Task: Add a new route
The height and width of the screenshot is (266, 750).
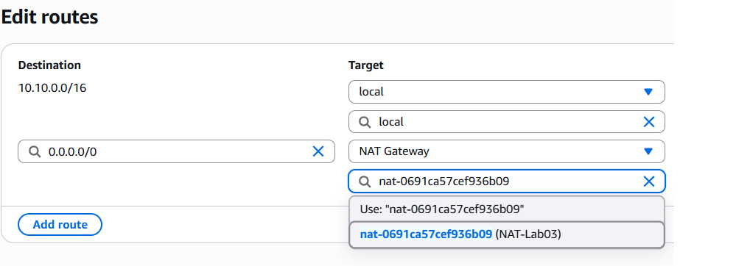Action: [x=60, y=225]
